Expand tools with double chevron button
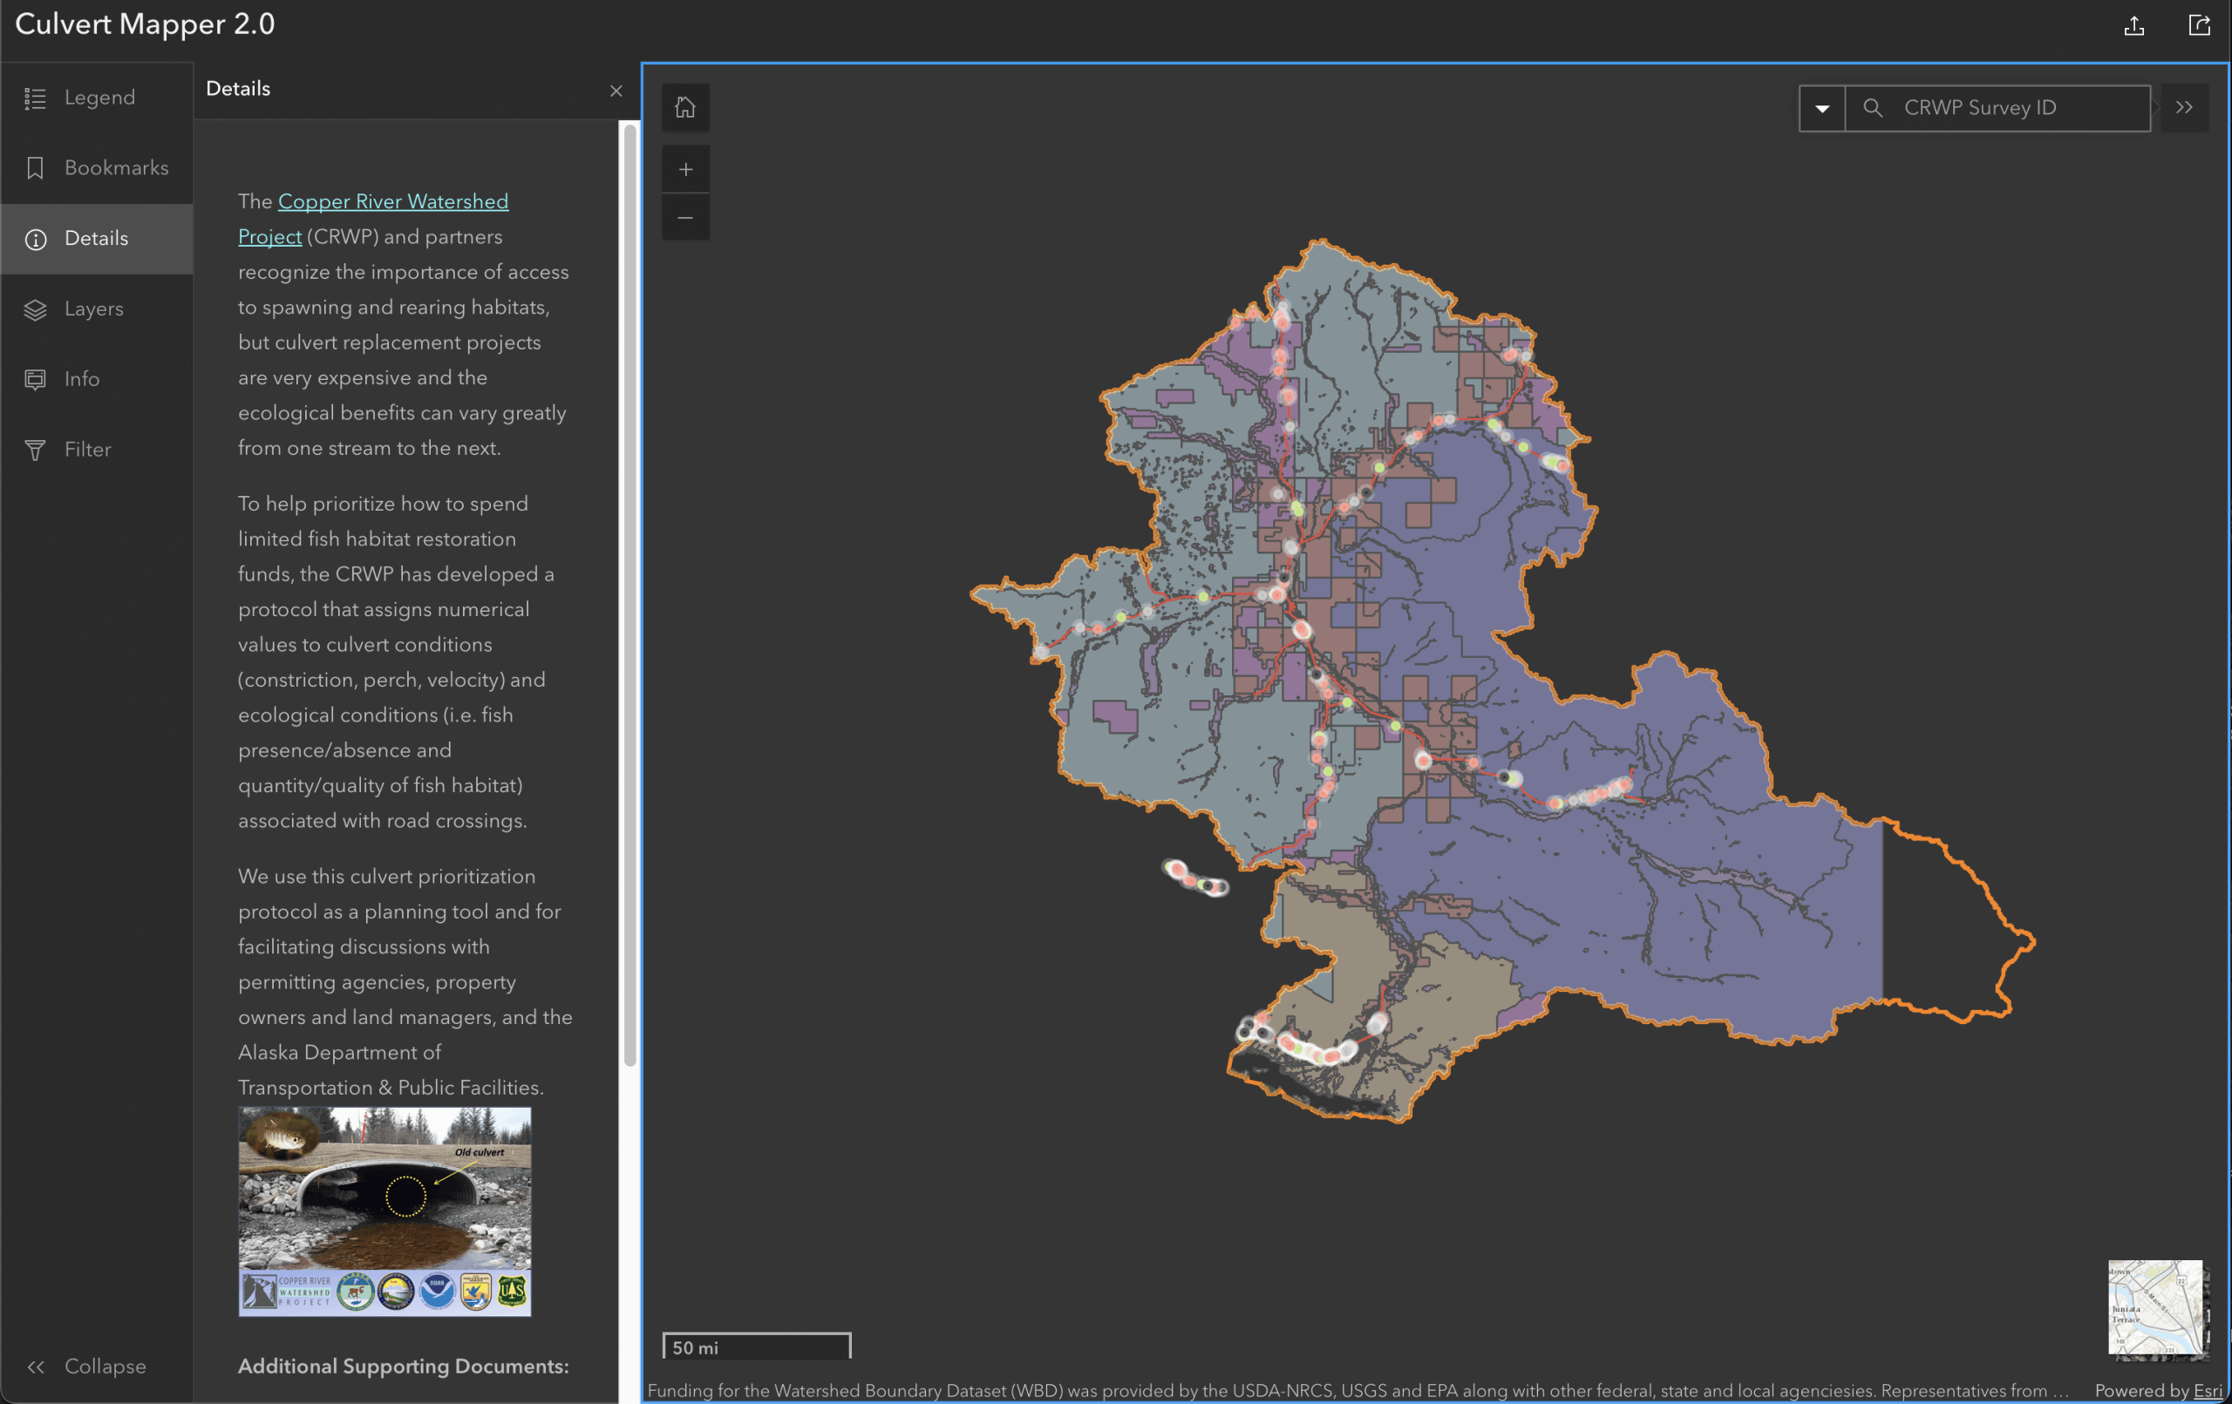This screenshot has width=2232, height=1404. tap(2185, 107)
